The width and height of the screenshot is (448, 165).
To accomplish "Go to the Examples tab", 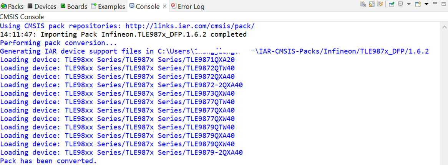I will point(108,7).
